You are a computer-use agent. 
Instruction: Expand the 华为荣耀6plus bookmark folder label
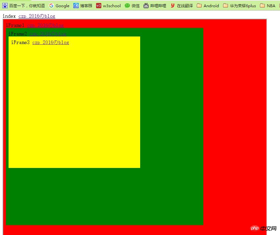click(x=243, y=6)
